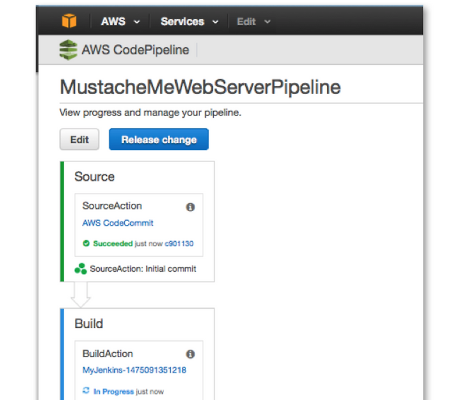This screenshot has height=400, width=449.
Task: Click the green revision icon beside Initial commit
Action: 80,269
